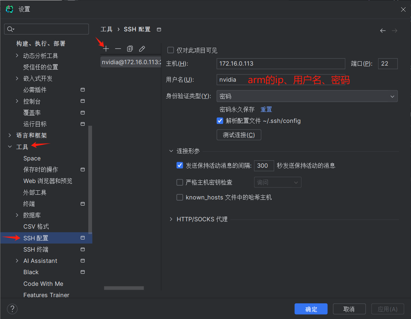Screen dimensions: 411x319
Task: Click the 重置 password link
Action: (266, 109)
